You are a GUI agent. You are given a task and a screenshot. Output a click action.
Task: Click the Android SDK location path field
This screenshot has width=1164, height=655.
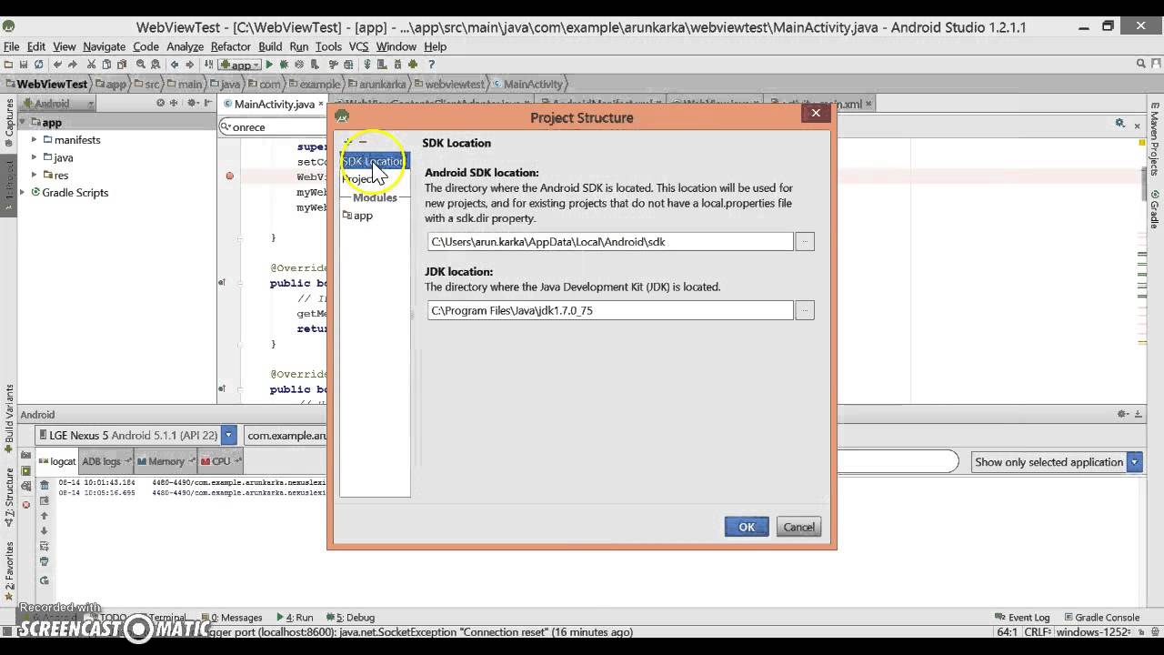click(610, 242)
